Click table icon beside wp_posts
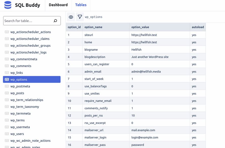 (x=7, y=93)
